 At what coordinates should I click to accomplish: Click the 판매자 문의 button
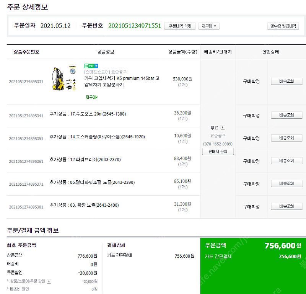pos(218,151)
